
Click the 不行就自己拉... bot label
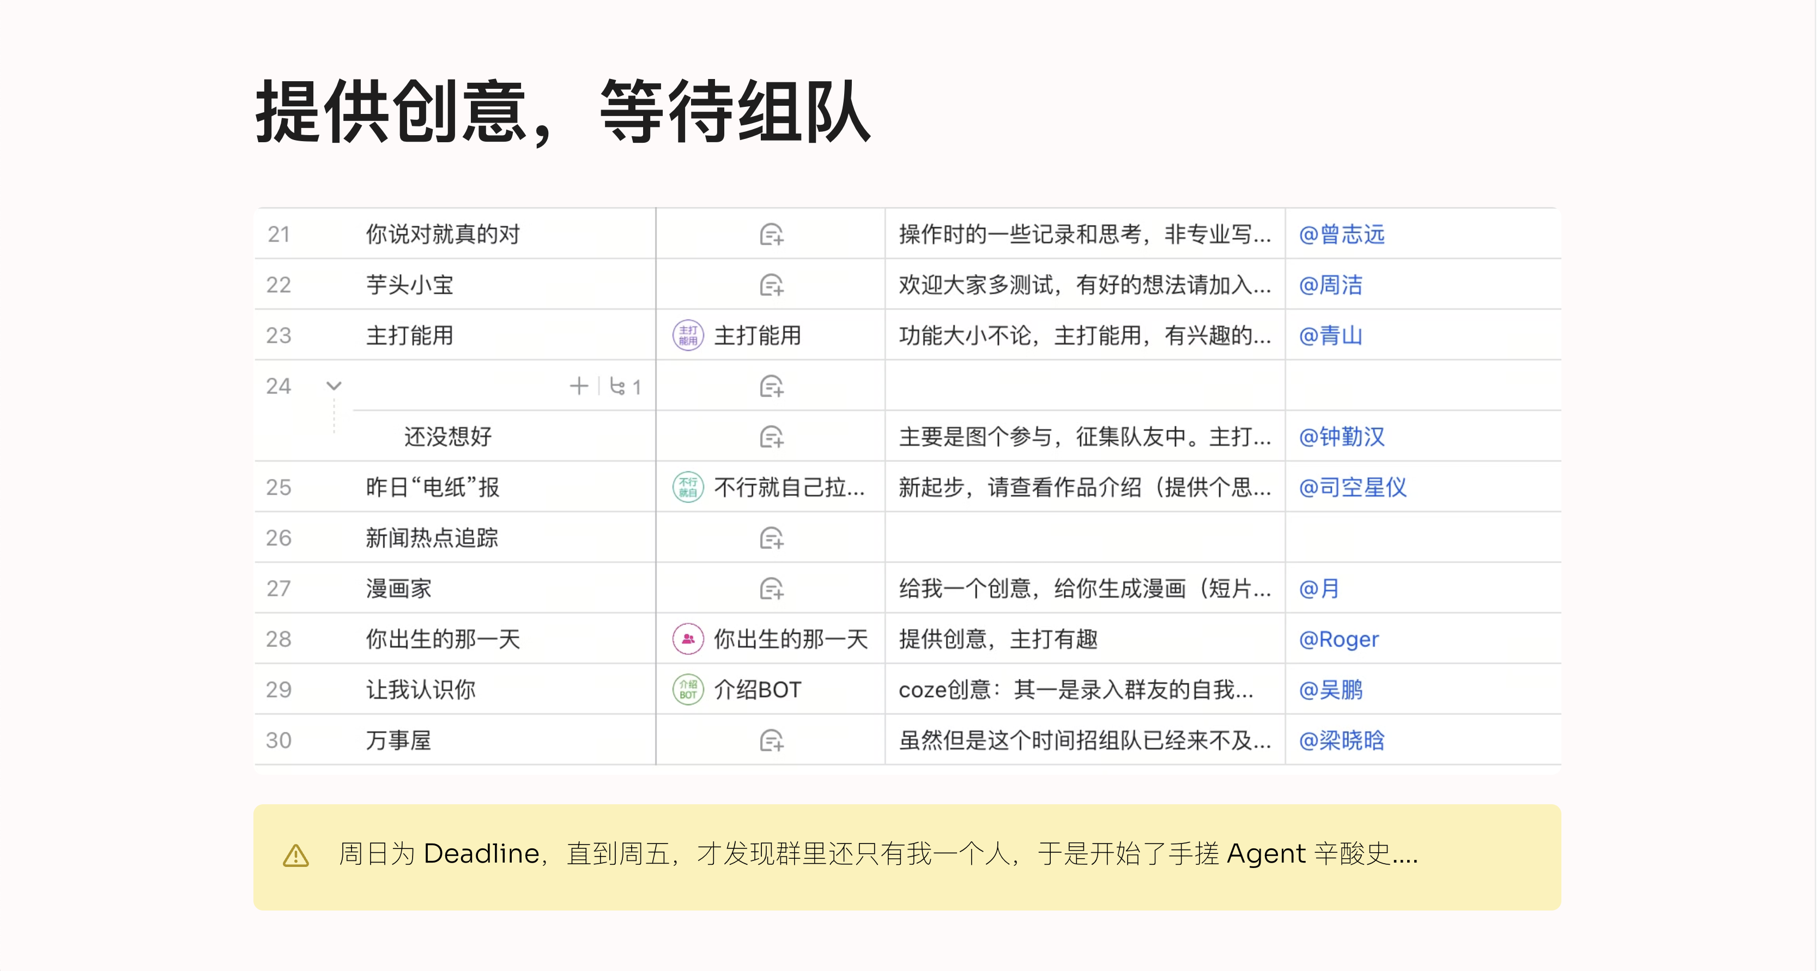[789, 487]
